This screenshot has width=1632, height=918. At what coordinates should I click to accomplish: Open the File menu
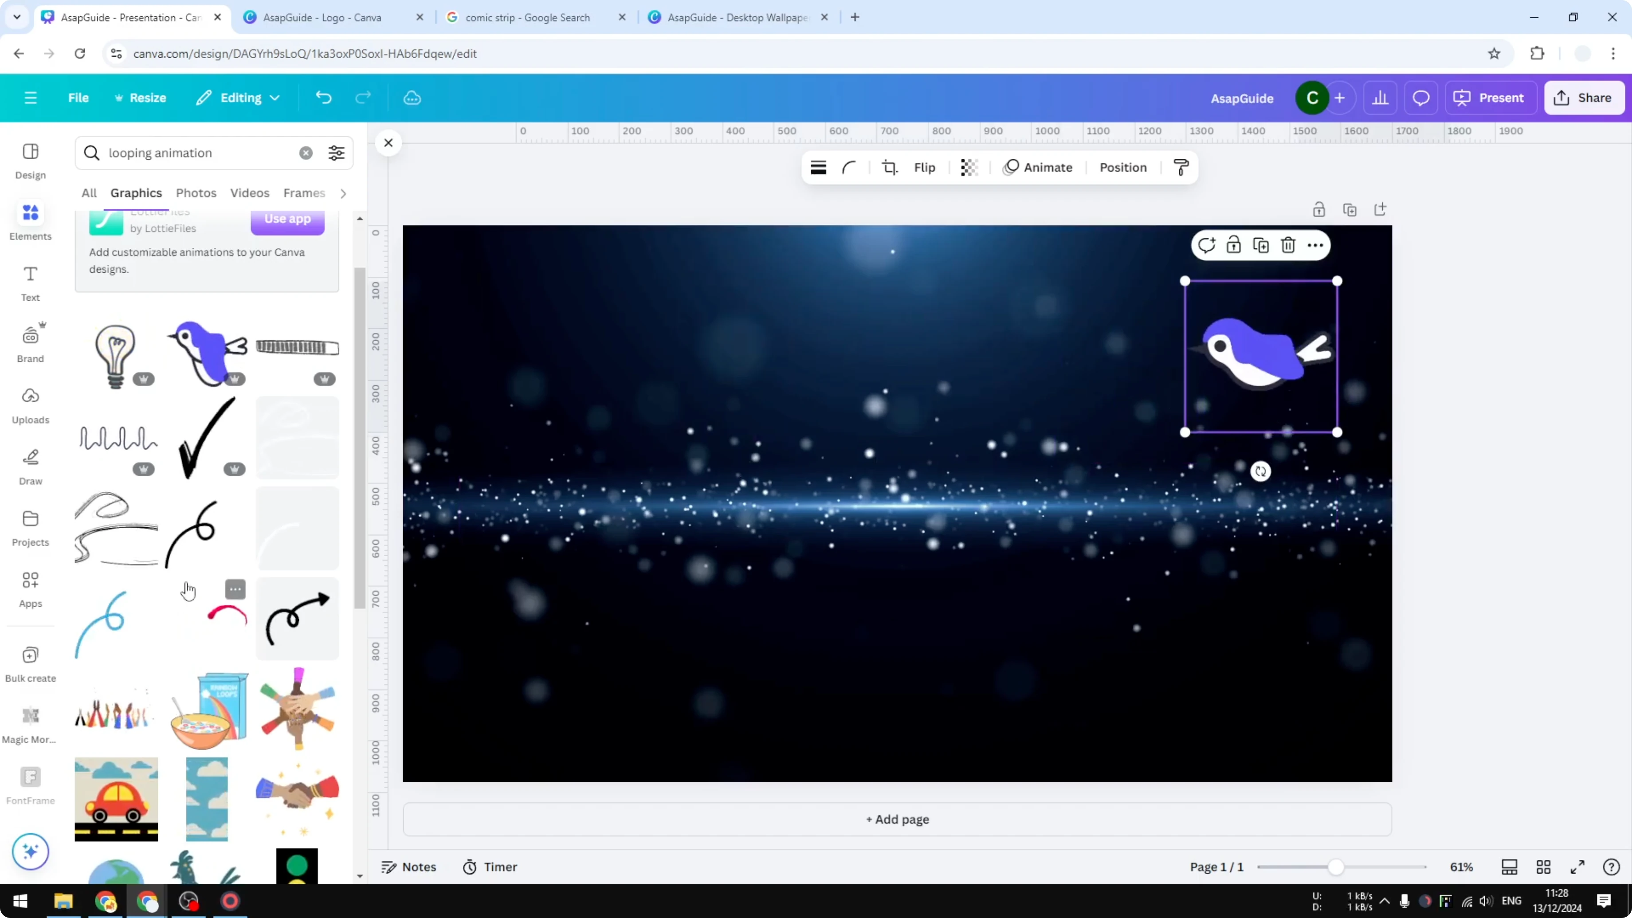78,98
